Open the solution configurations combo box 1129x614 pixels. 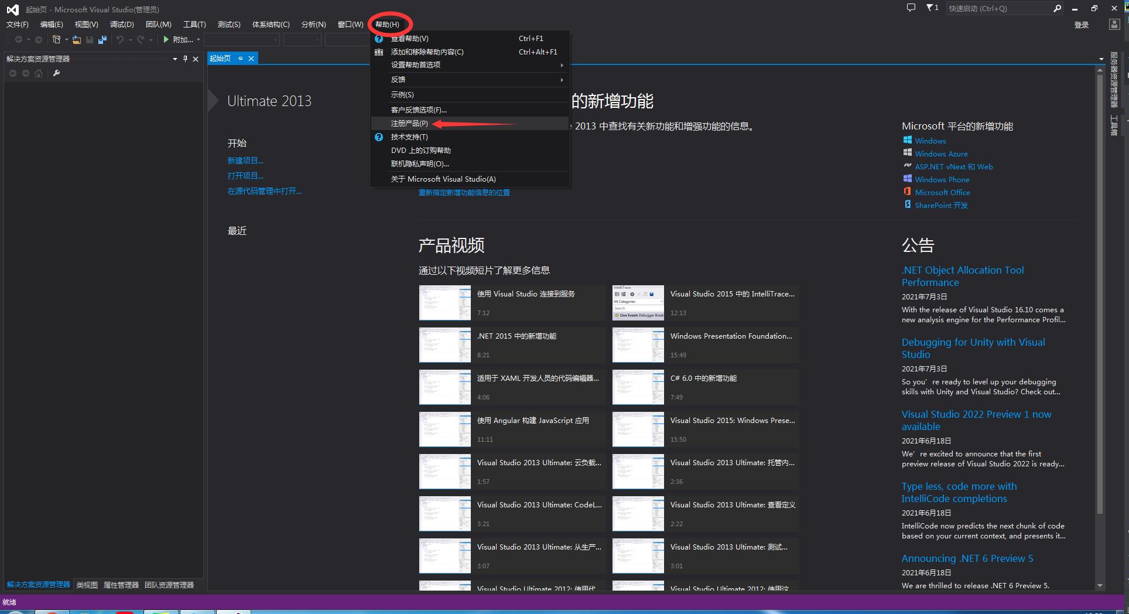(x=242, y=40)
